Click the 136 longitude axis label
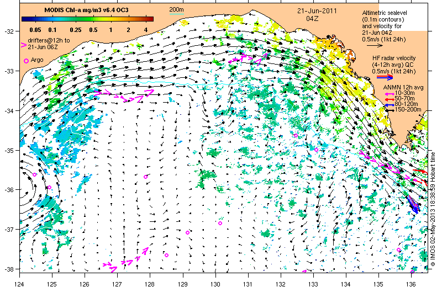442x287 pixels. (411, 284)
